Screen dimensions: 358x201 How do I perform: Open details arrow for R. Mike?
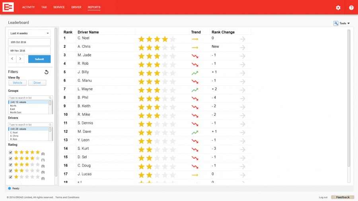point(243,115)
